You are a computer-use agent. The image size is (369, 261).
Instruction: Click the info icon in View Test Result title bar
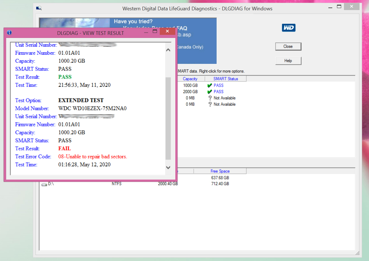click(x=9, y=33)
